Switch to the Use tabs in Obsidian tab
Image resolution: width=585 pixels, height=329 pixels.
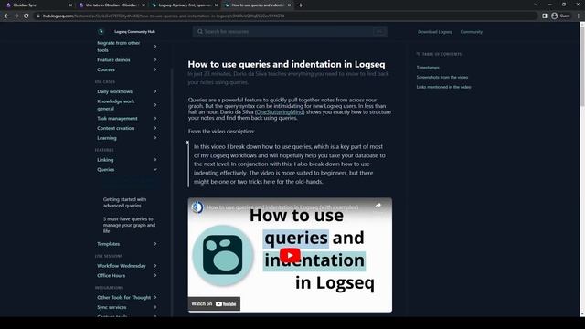pyautogui.click(x=111, y=5)
